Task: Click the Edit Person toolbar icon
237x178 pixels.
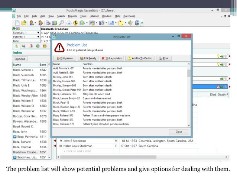Action: pyautogui.click(x=40, y=23)
